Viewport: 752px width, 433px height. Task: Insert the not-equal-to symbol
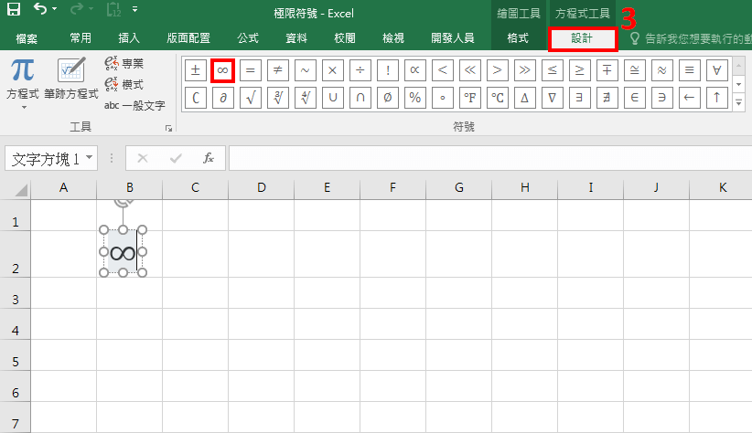click(278, 70)
